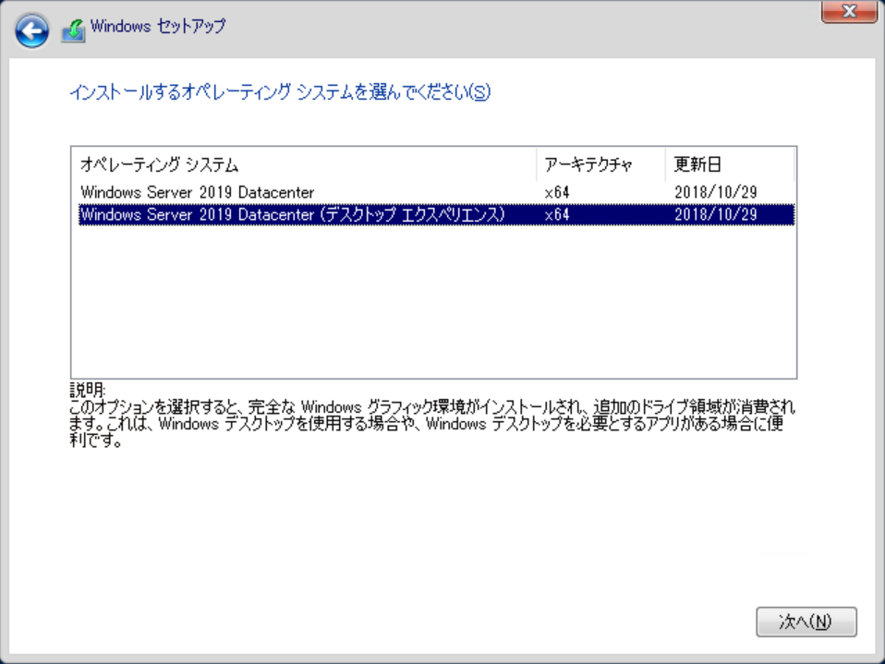Click 2018/10/29 in the highlighted row
The height and width of the screenshot is (664, 885).
tap(716, 215)
